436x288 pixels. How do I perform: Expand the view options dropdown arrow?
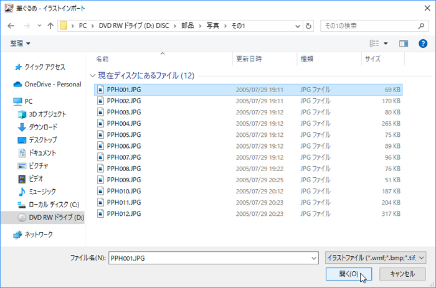386,44
